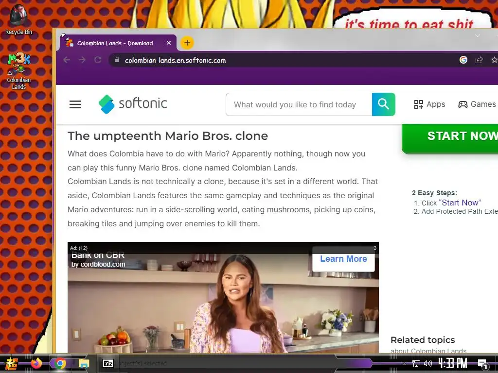Select the Colombian Lands desktop shortcut
This screenshot has height=373, width=498.
coord(19,71)
